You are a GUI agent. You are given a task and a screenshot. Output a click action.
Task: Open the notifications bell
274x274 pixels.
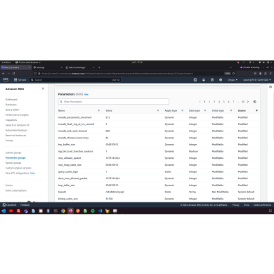[x=204, y=80]
